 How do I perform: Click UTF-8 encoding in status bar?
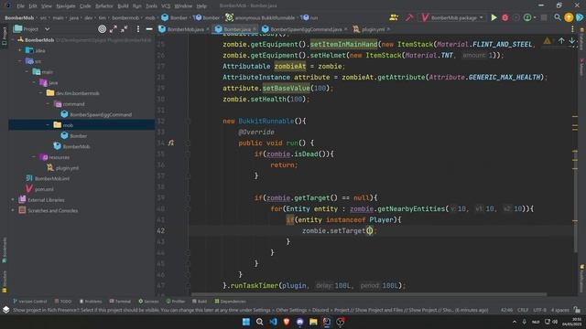[539, 310]
